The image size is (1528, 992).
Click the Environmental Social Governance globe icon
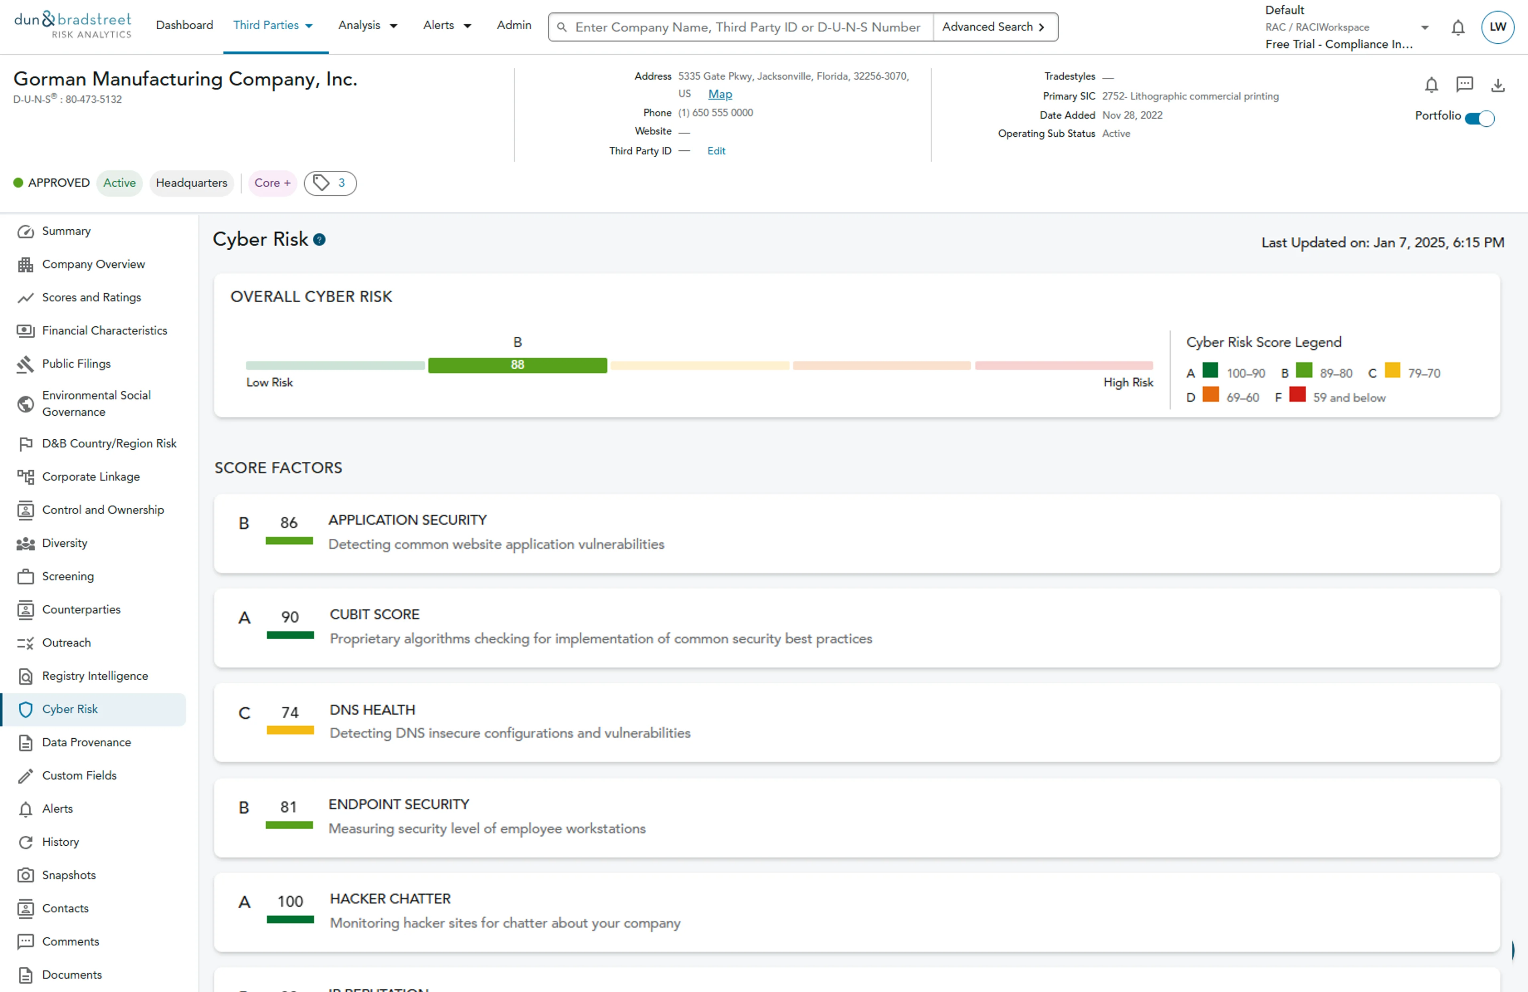click(26, 404)
